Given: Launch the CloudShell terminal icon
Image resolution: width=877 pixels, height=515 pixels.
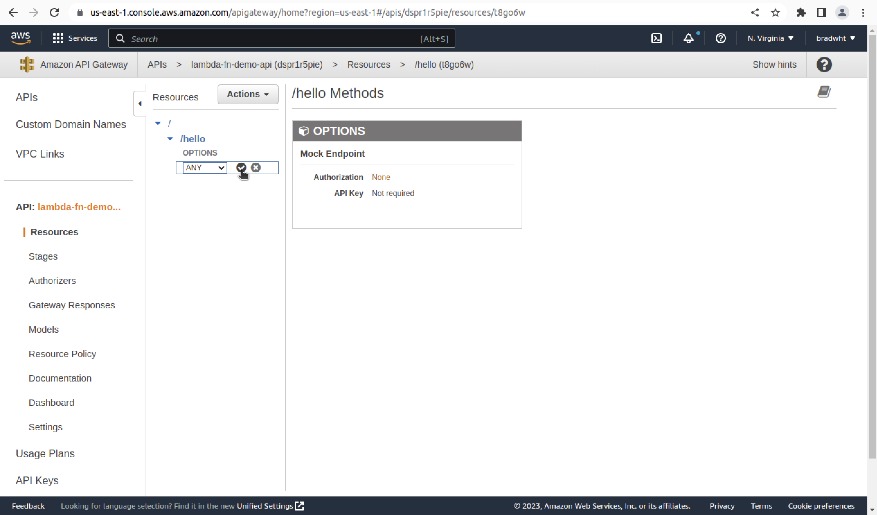Looking at the screenshot, I should click(x=656, y=38).
